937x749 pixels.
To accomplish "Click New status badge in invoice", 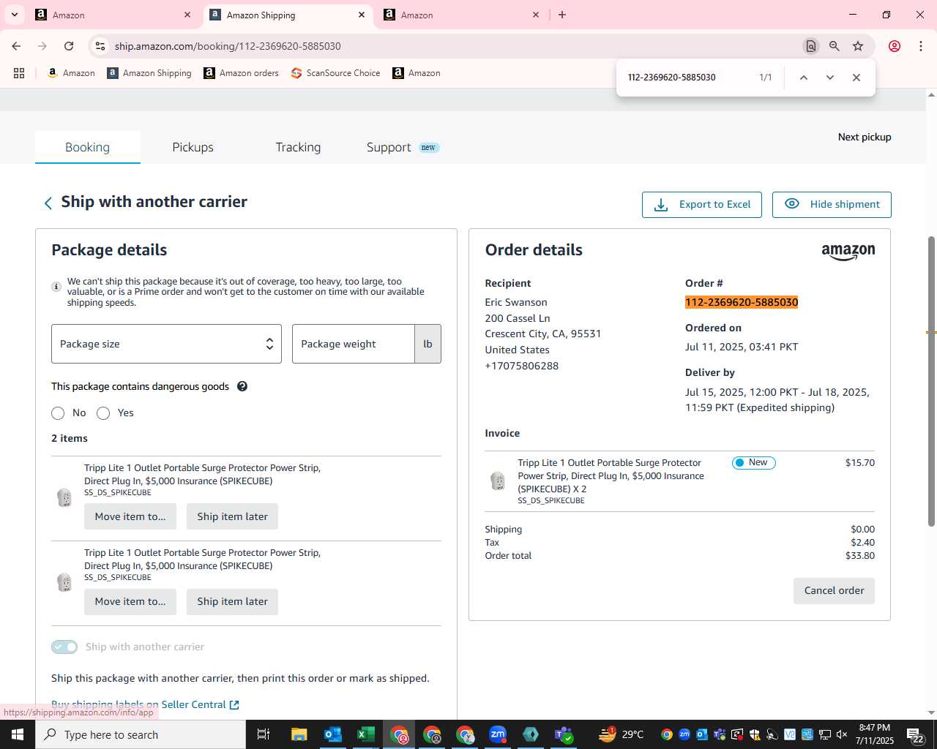I will 753,462.
